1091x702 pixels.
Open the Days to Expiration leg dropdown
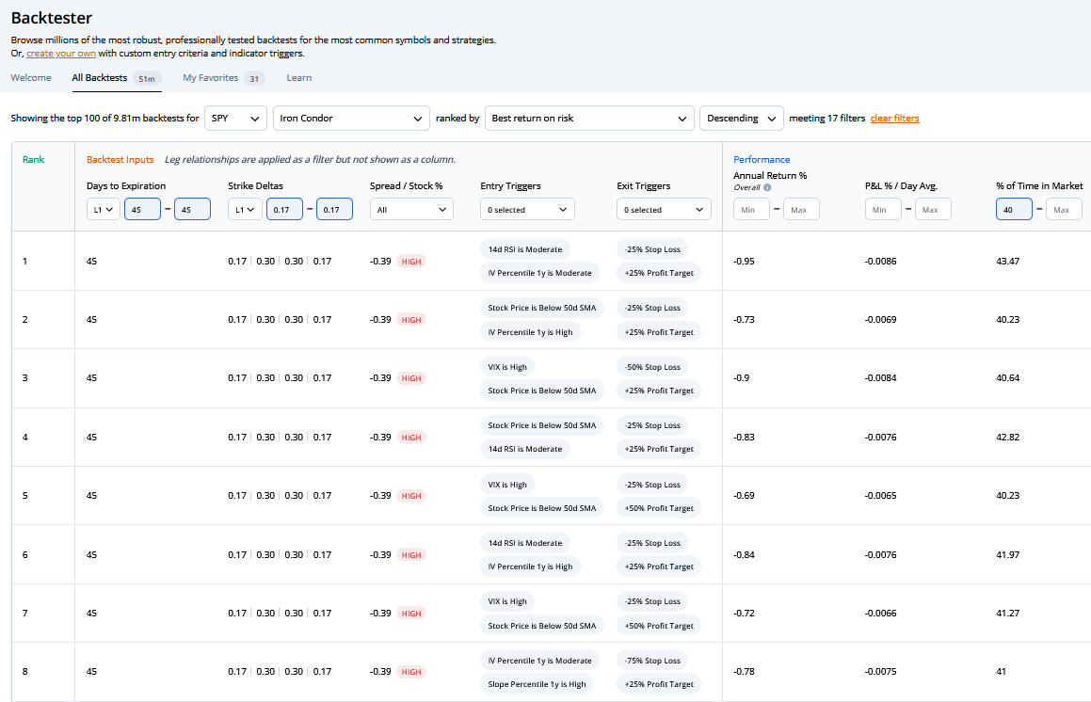(104, 210)
